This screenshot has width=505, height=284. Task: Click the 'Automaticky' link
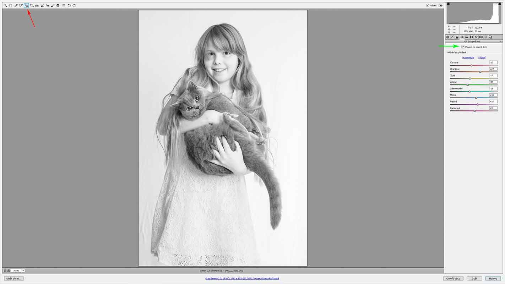click(x=468, y=57)
